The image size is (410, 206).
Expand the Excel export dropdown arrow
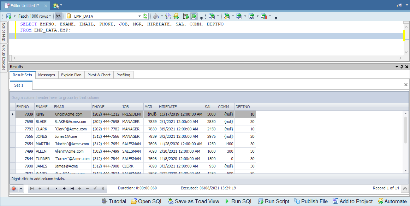218,16
